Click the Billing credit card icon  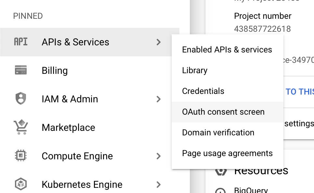pos(21,70)
